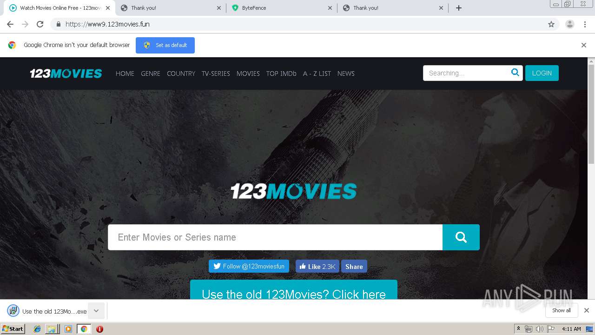The width and height of the screenshot is (595, 335).
Task: Open the HOME menu item
Action: point(125,74)
